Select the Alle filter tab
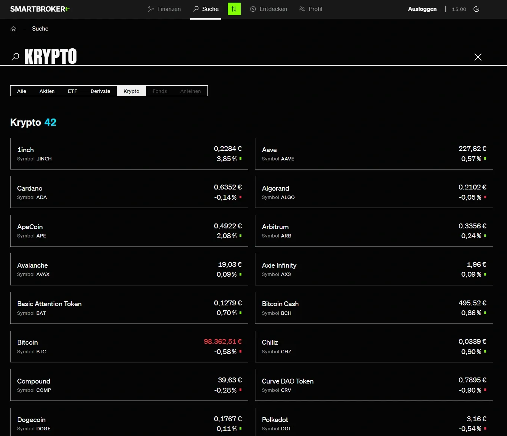Viewport: 507px width, 436px height. pyautogui.click(x=22, y=91)
